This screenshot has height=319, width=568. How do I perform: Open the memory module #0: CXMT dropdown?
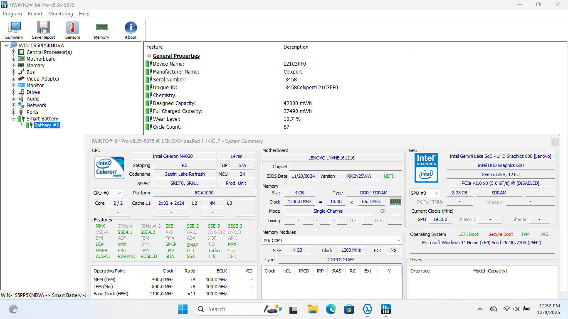click(332, 240)
